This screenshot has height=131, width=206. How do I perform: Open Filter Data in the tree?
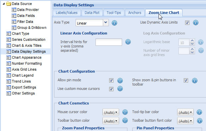point(25,22)
